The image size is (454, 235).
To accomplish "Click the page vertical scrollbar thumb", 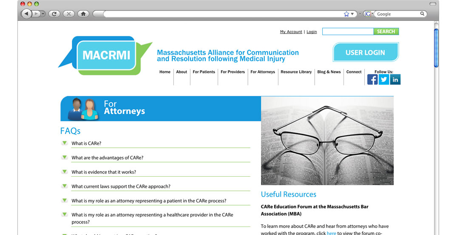I will tap(436, 48).
